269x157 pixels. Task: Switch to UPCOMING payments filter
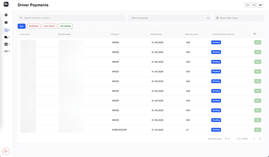[x=66, y=26]
